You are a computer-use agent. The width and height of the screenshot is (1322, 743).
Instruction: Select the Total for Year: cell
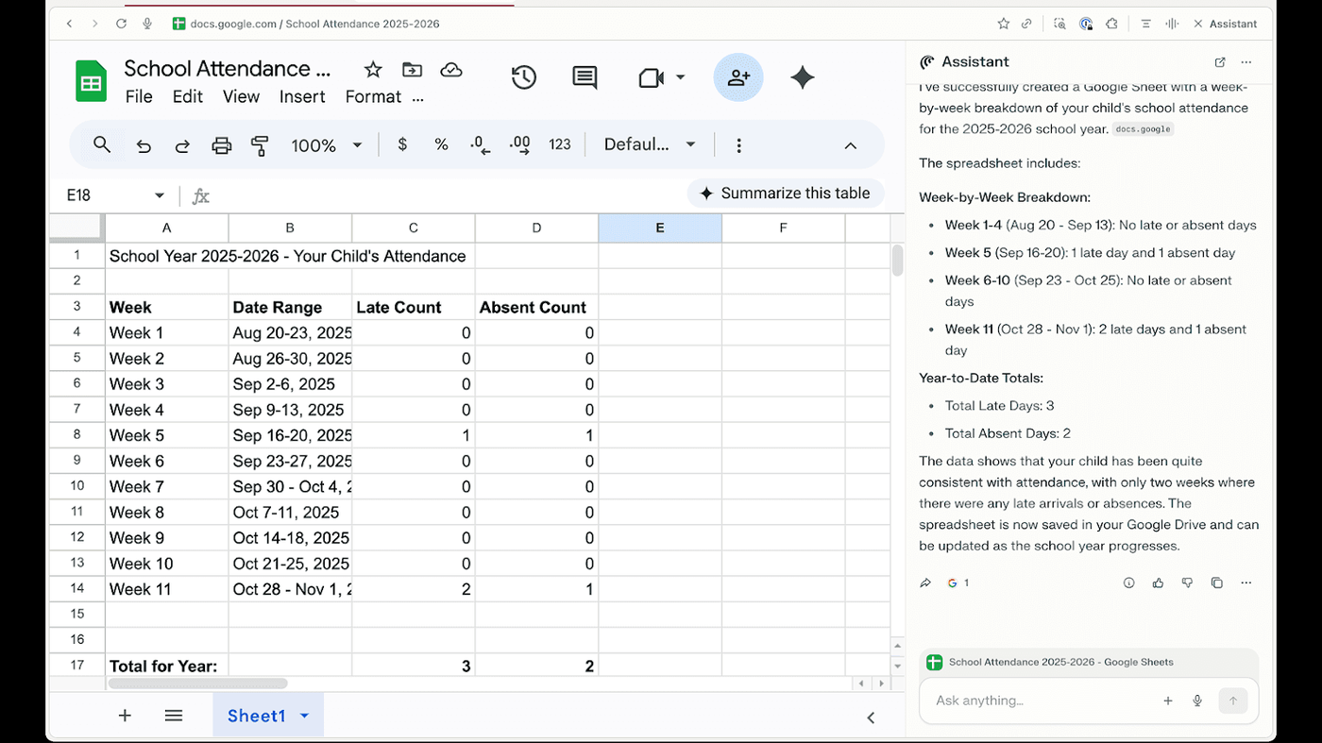(166, 666)
